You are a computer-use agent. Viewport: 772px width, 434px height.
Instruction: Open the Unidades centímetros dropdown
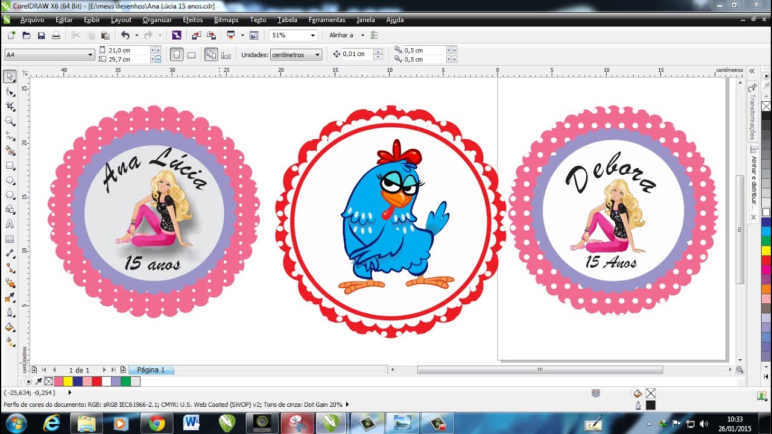click(296, 55)
